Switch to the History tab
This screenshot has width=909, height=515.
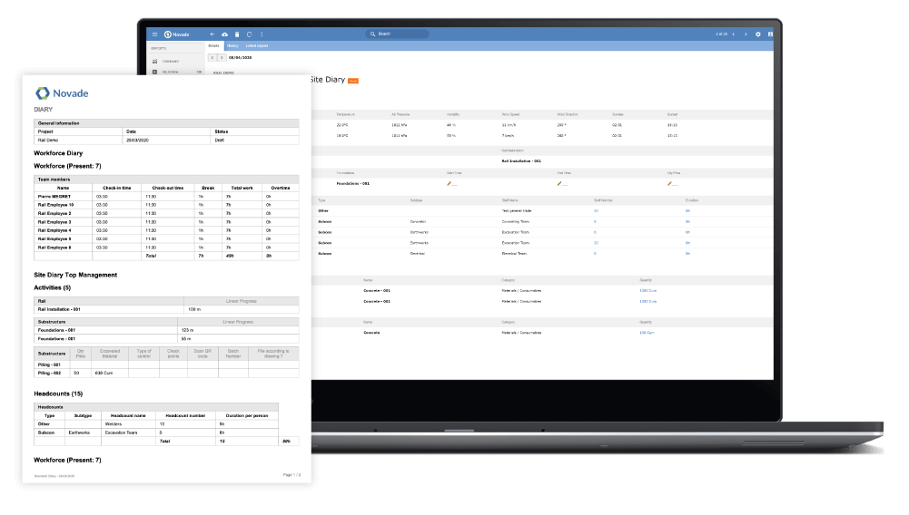[x=232, y=45]
